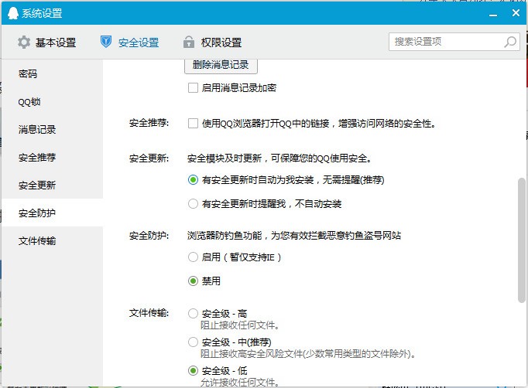Choose 安全级 - 中(推荐) radio option
Viewport: 528px width, 388px height.
[193, 342]
